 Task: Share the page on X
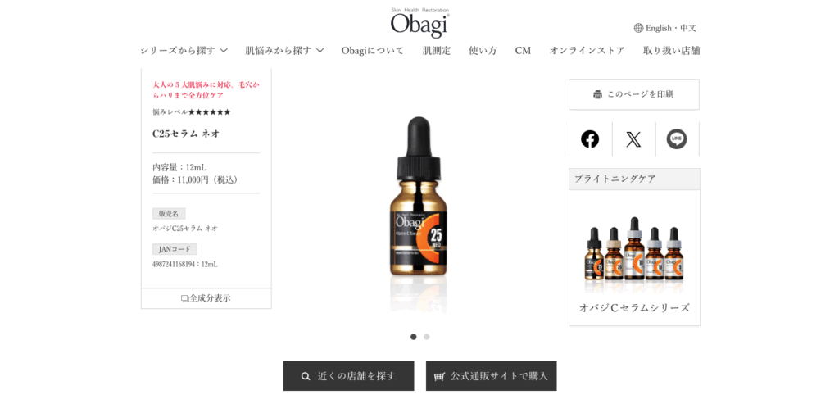click(x=633, y=139)
